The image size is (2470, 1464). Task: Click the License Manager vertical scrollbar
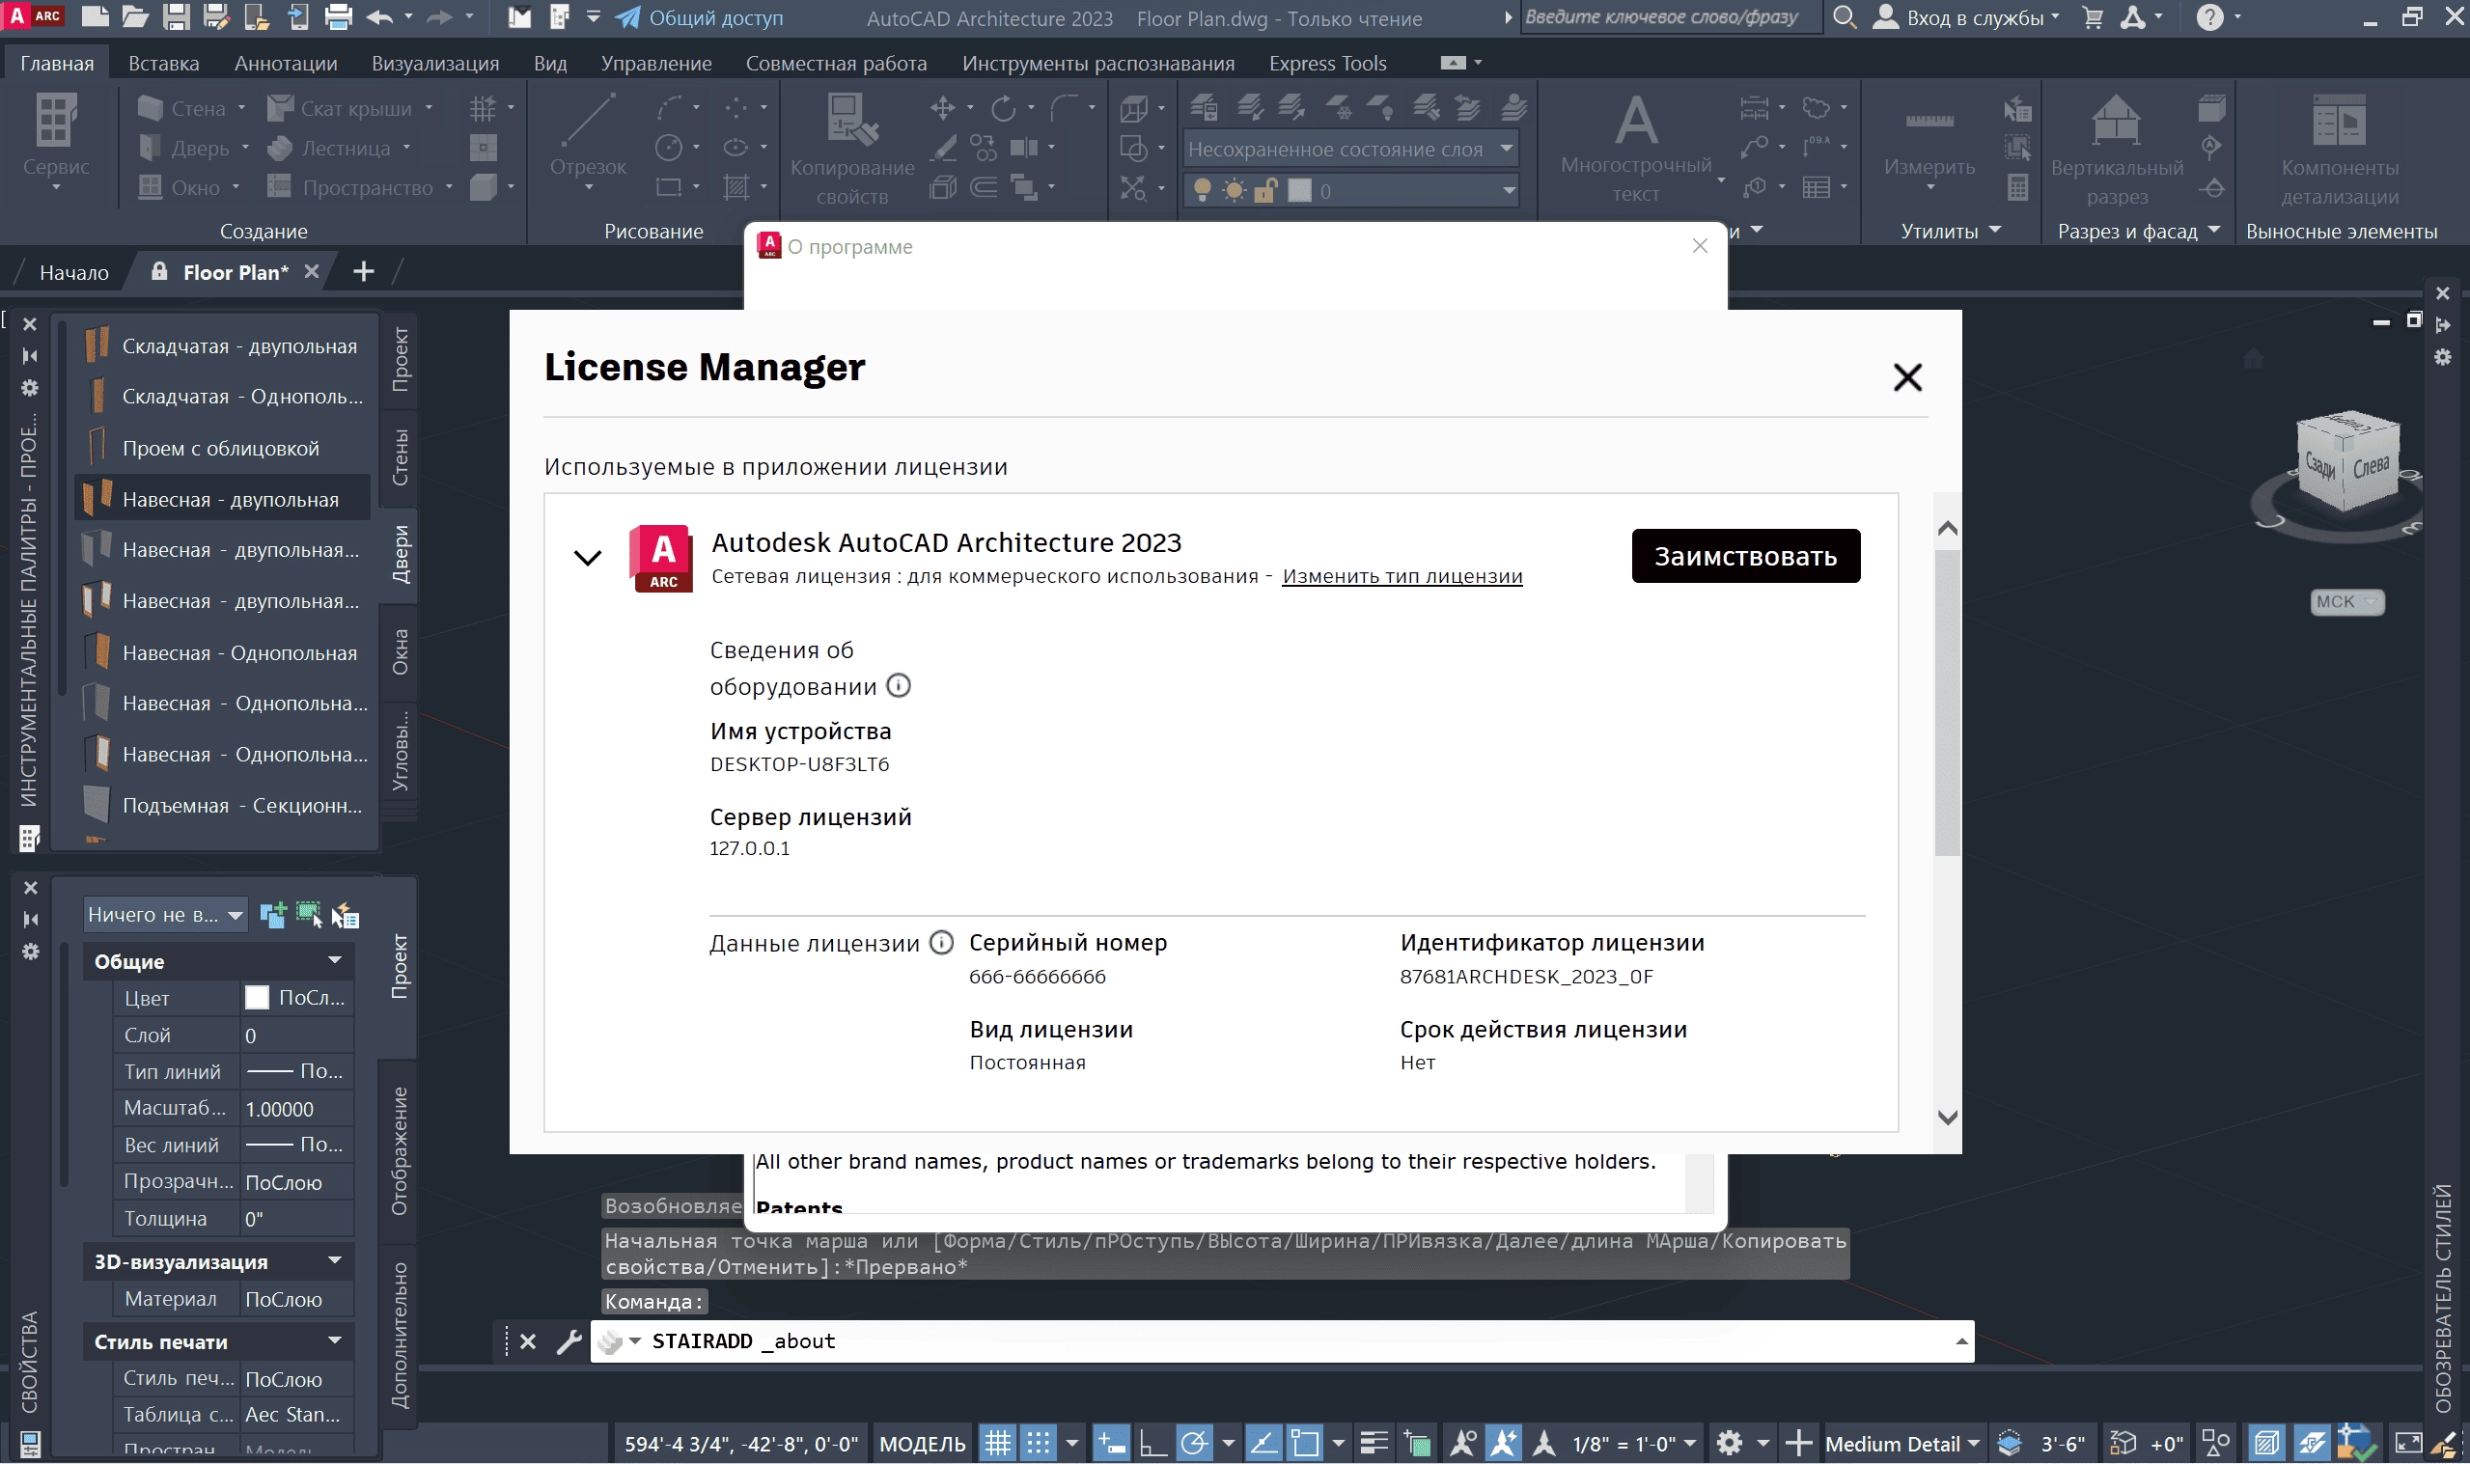[1947, 703]
